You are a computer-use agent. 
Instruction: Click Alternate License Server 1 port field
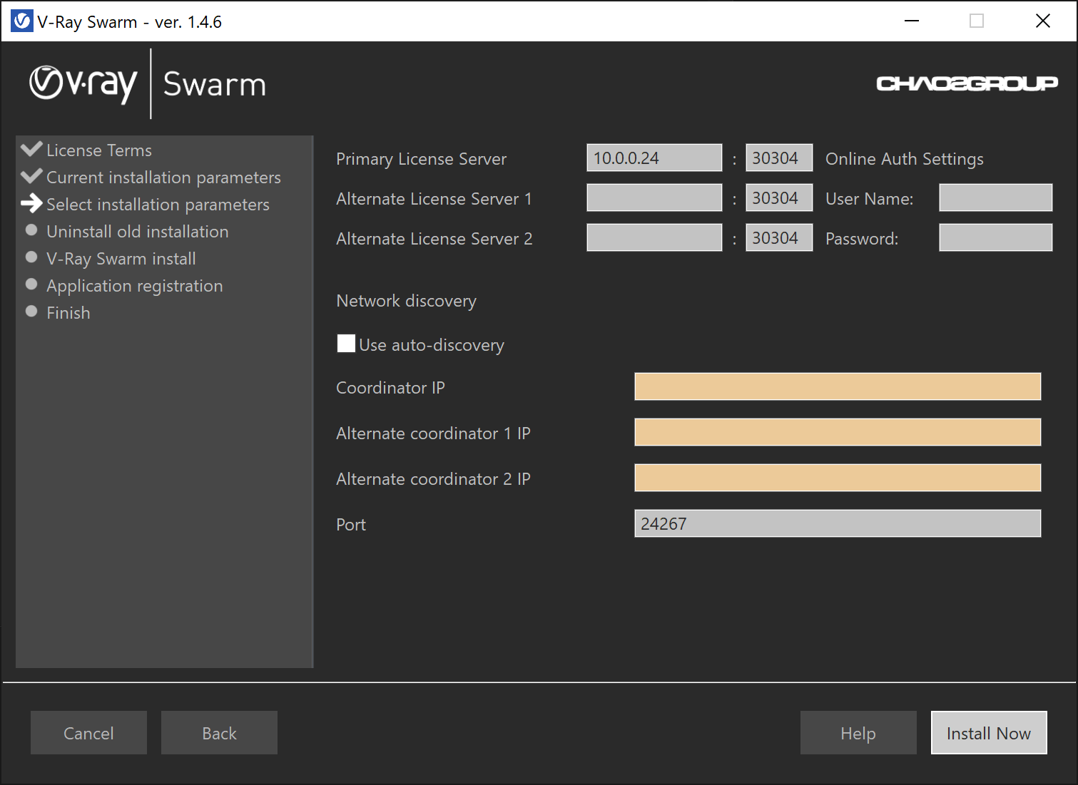(779, 197)
